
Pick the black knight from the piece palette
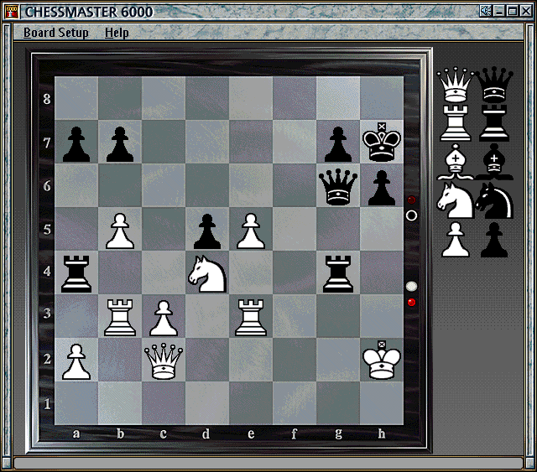point(494,200)
